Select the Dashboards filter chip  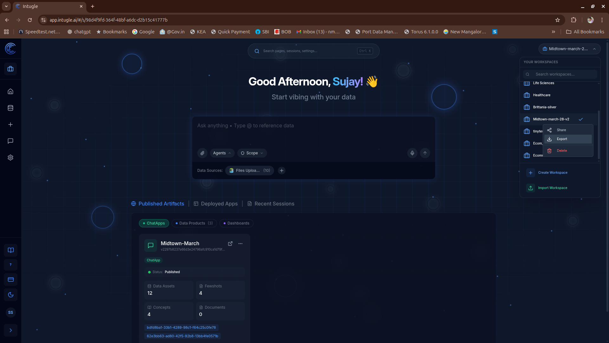coord(236,223)
